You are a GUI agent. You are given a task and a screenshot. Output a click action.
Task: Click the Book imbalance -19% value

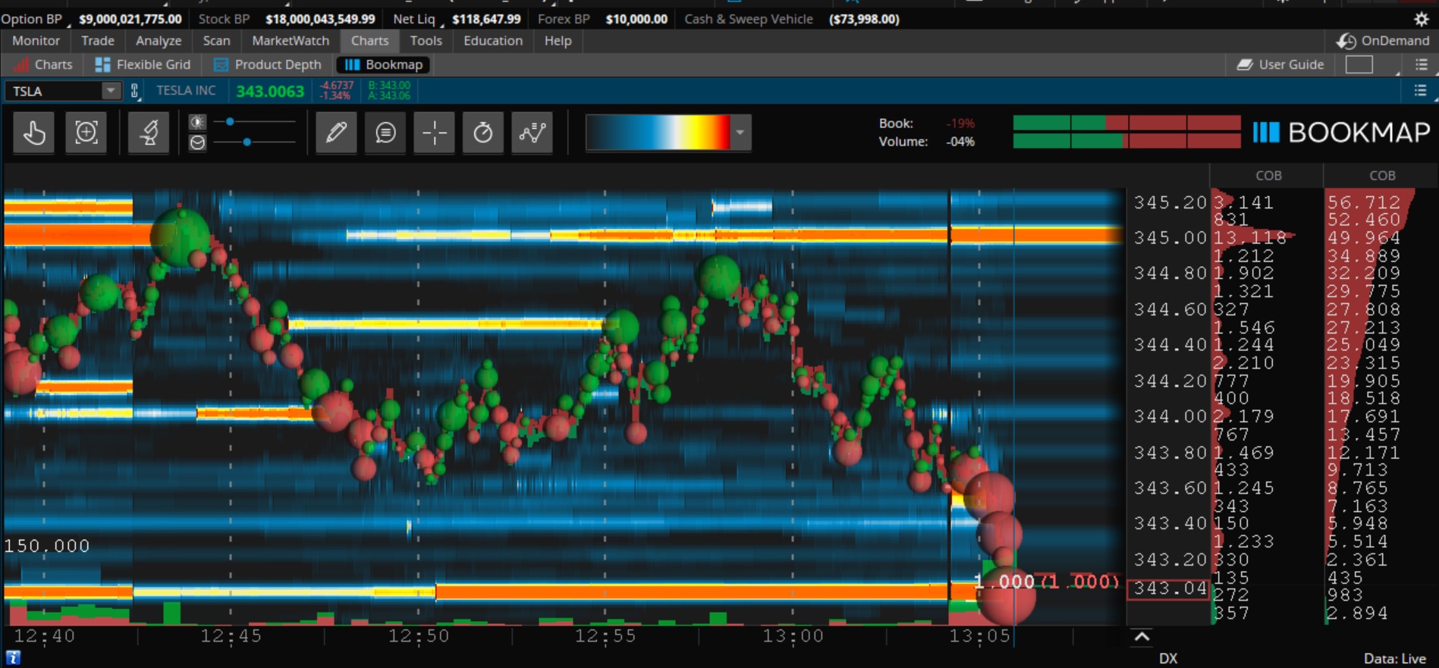click(x=960, y=123)
